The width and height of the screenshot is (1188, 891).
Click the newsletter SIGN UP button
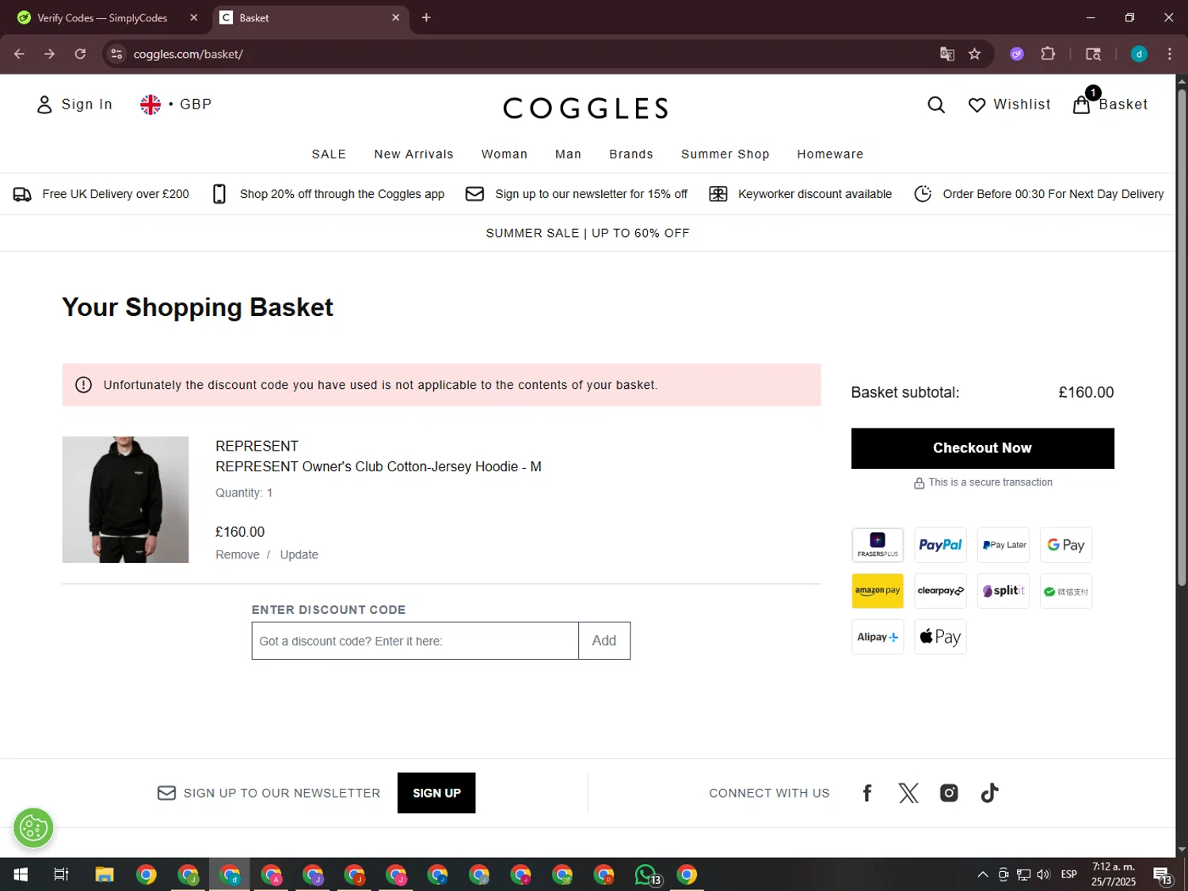(x=436, y=793)
